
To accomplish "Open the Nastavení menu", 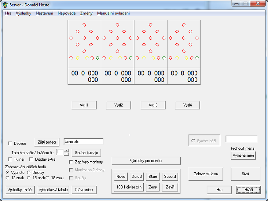I will [x=44, y=13].
